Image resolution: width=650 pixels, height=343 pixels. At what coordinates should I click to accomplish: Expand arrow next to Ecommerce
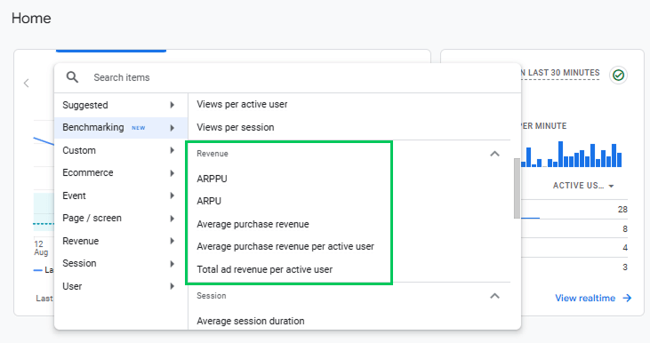click(172, 173)
